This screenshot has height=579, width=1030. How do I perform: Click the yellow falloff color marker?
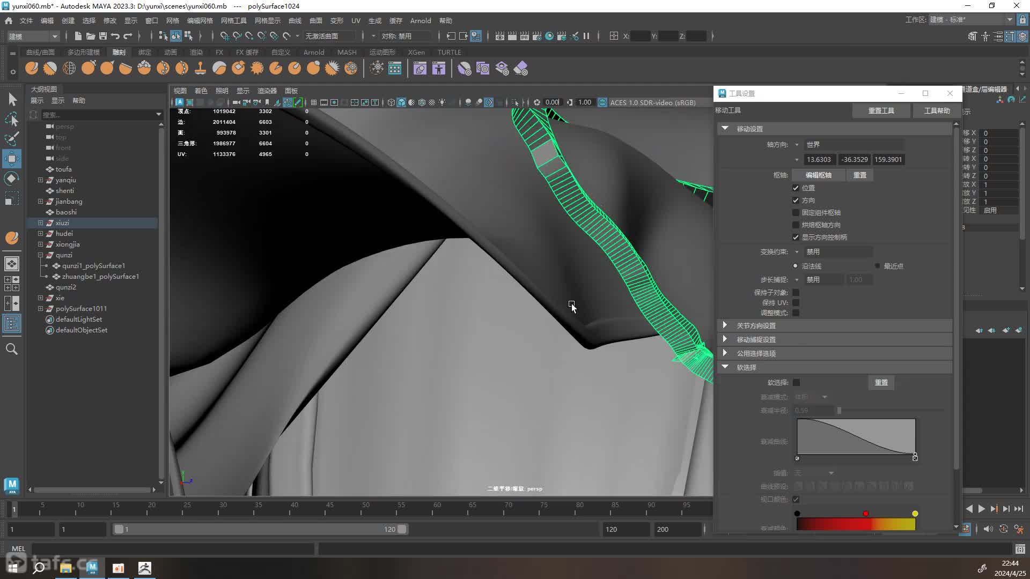coord(915,514)
